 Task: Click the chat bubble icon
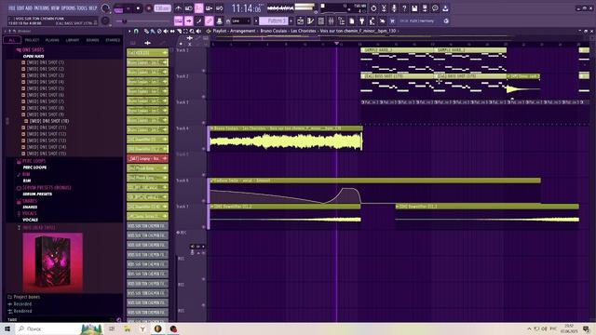(435, 8)
